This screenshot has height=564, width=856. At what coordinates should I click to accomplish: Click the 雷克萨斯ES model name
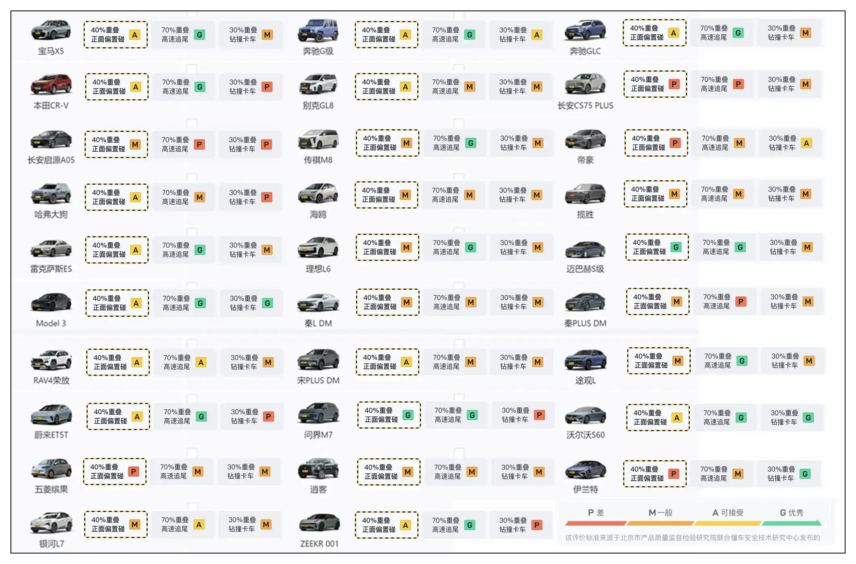point(51,269)
